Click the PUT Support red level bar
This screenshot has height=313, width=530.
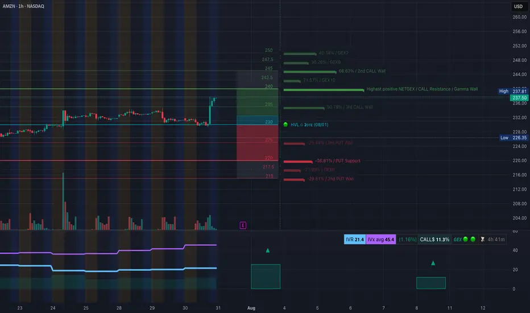point(298,162)
